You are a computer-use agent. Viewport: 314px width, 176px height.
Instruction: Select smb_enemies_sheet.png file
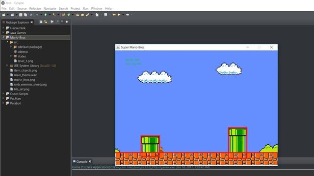pos(30,85)
